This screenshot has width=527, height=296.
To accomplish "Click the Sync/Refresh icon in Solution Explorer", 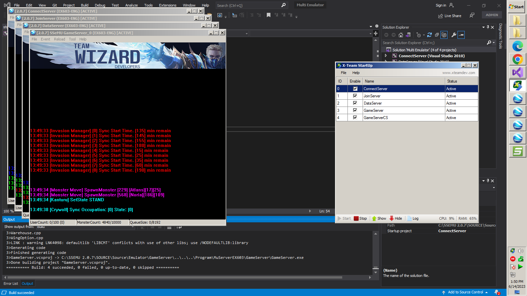I will [x=430, y=35].
